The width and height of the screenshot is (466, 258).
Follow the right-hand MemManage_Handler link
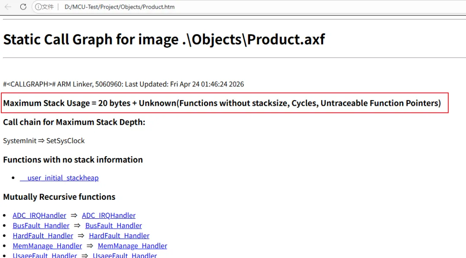click(x=132, y=246)
